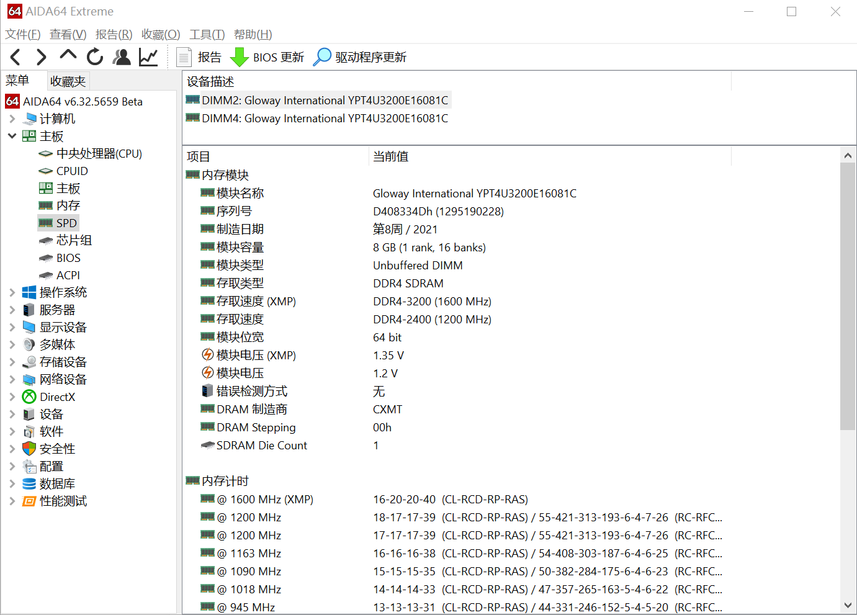Click the 驱动程序更新 magnifier button
Viewport: 857px width, 615px height.
point(360,57)
